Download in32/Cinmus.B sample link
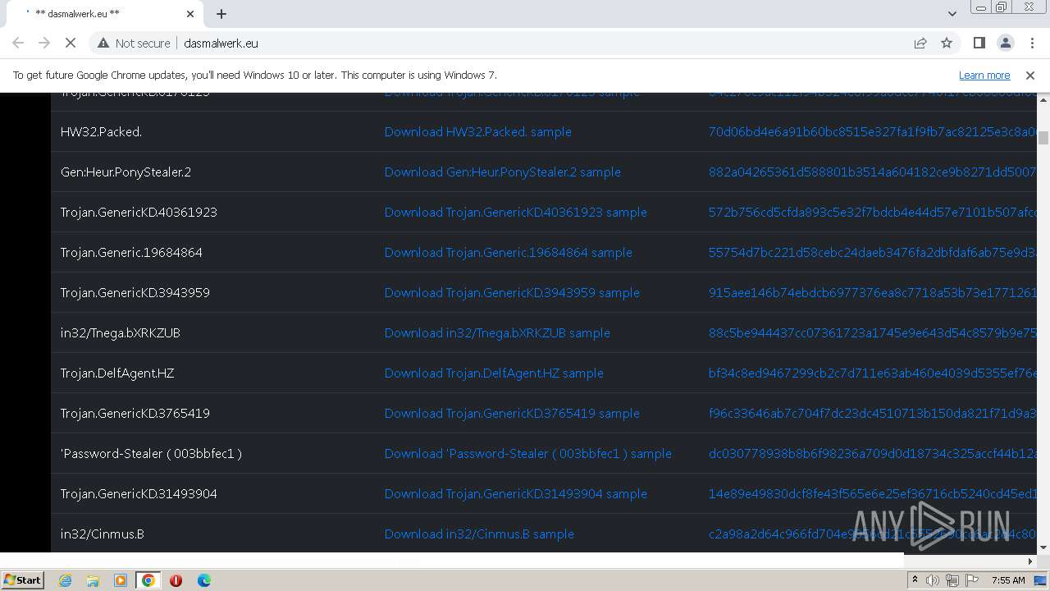1050x591 pixels. (479, 534)
